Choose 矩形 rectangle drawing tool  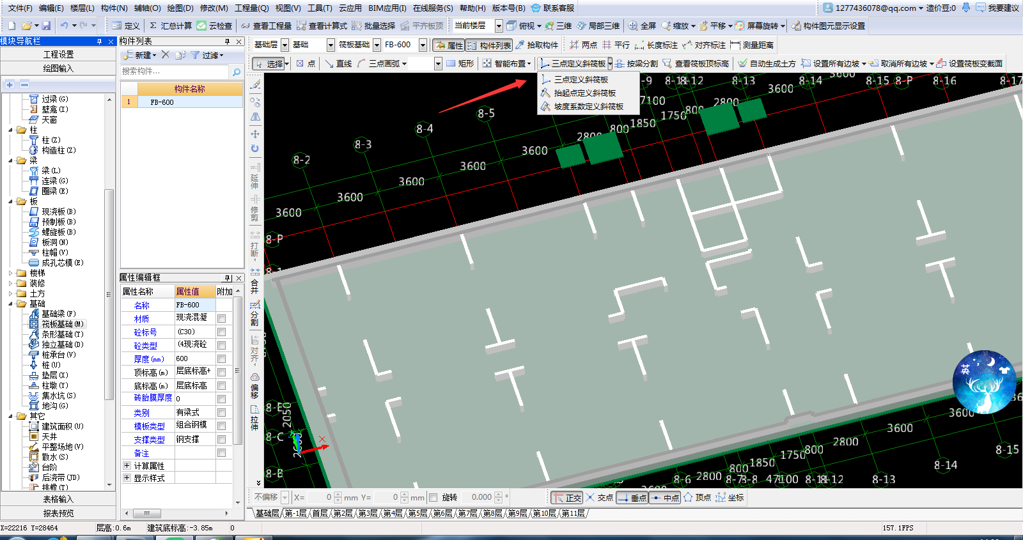460,63
